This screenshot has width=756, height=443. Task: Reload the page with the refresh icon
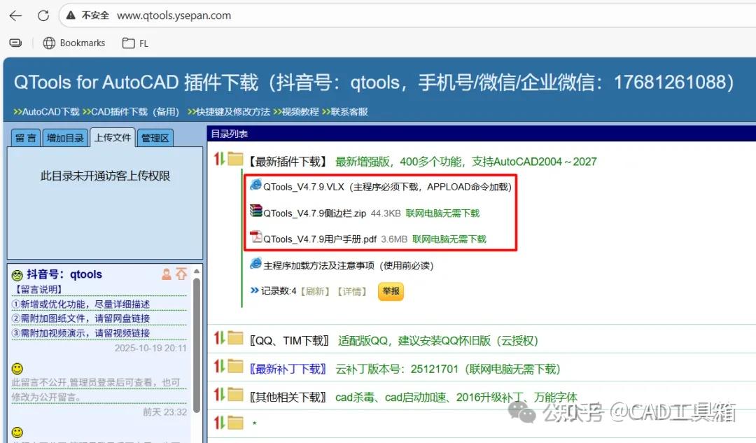tap(43, 15)
